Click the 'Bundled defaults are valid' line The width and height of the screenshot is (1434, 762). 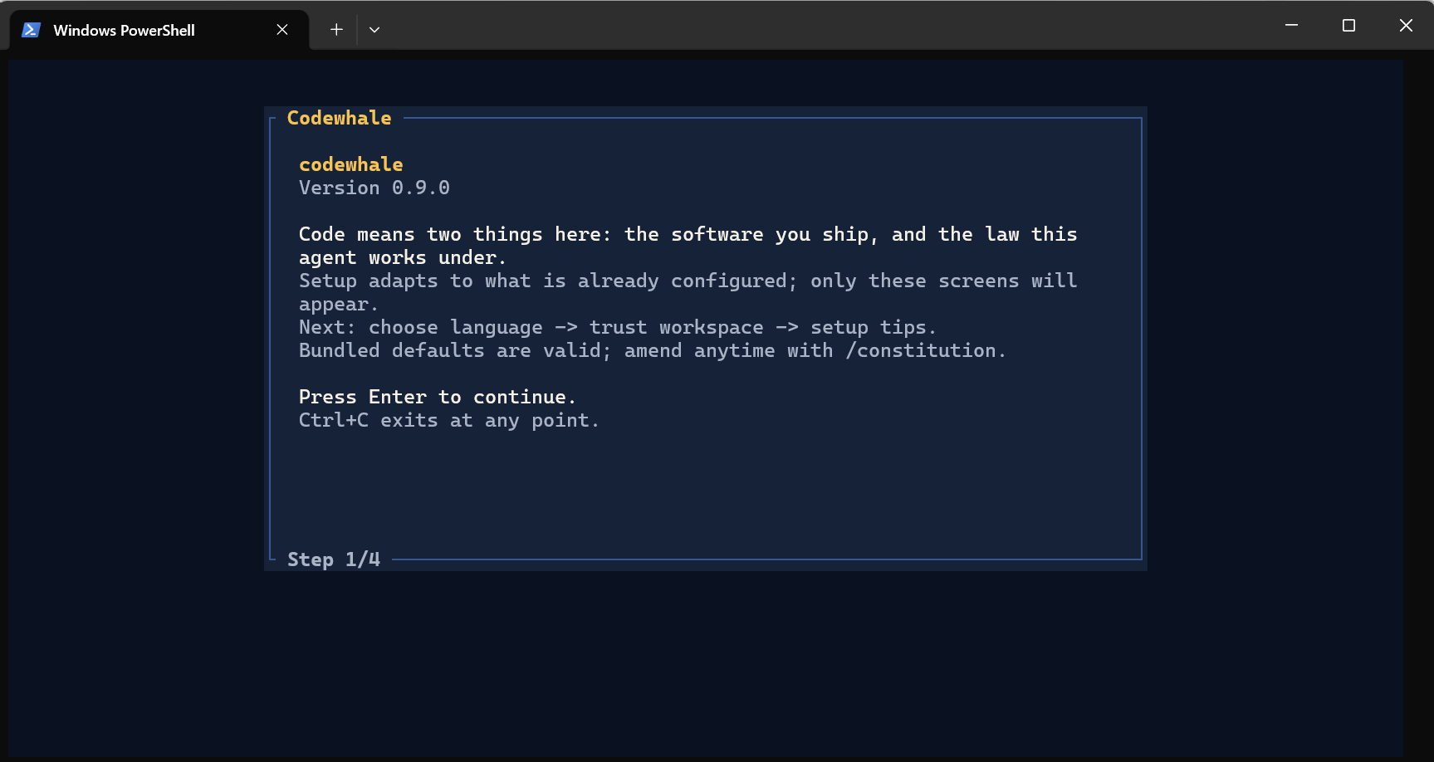pyautogui.click(x=652, y=350)
